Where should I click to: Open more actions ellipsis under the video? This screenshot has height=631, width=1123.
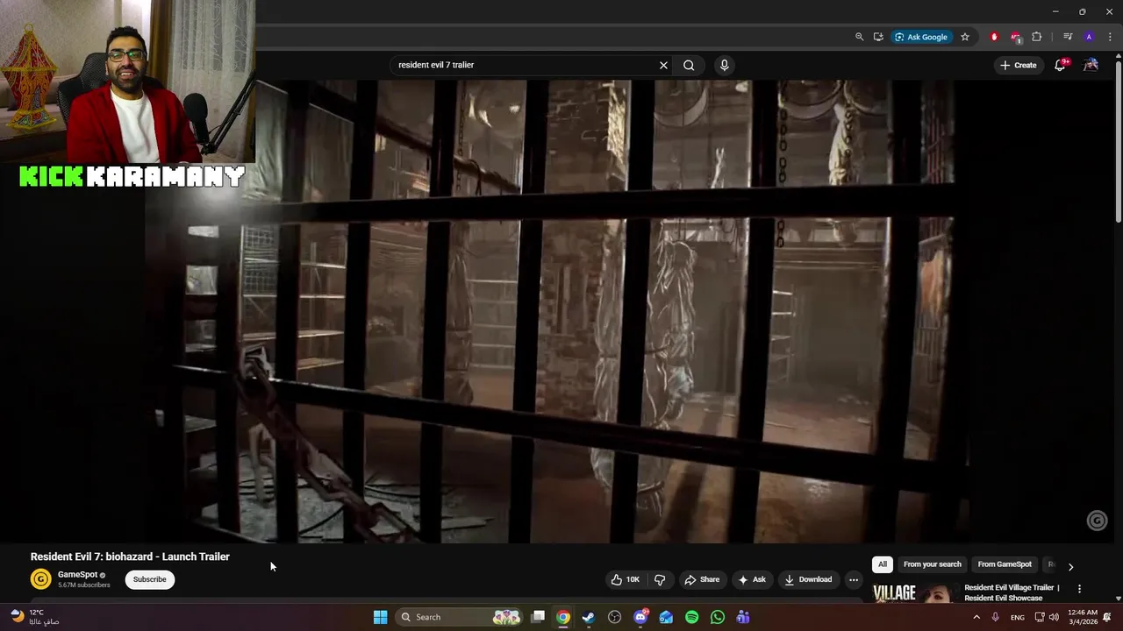point(854,579)
